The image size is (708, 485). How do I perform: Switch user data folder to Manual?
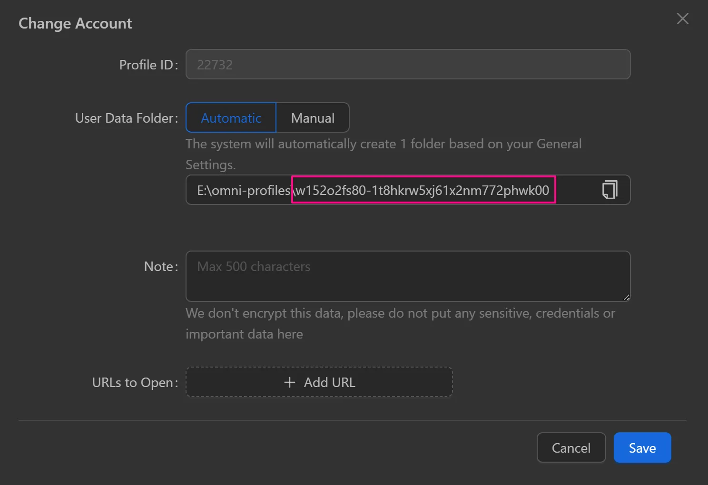click(313, 118)
